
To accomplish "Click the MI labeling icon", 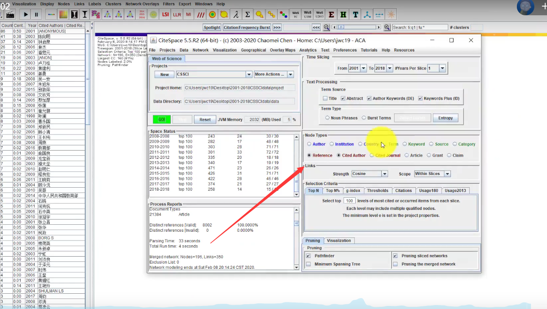I will pyautogui.click(x=189, y=14).
